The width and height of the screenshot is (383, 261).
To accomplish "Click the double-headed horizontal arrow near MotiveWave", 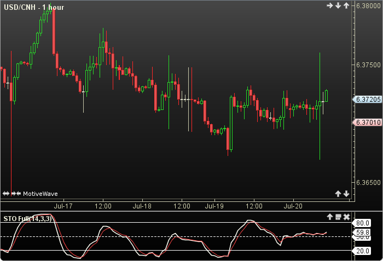I will [x=6, y=194].
